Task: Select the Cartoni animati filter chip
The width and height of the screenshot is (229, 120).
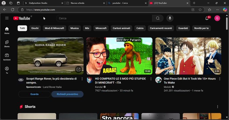Action: tap(121, 28)
